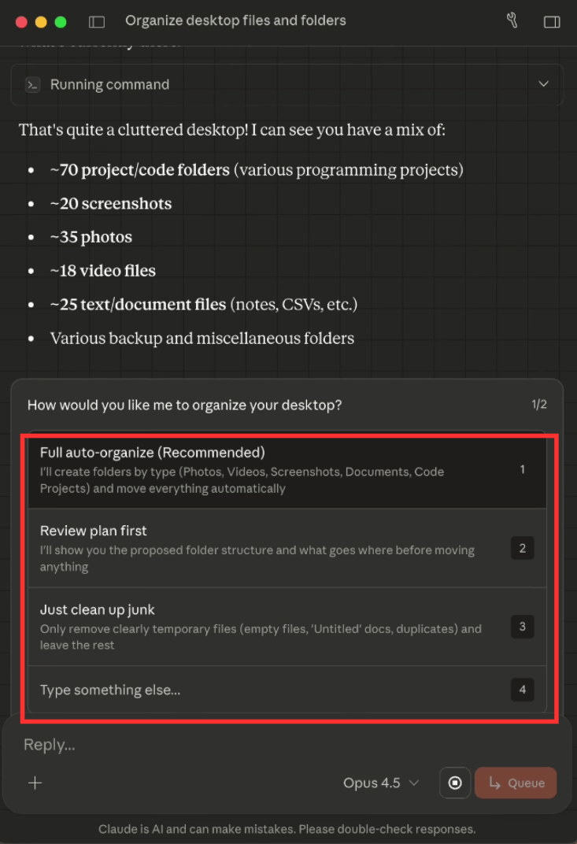Open the Opus 4.5 model dropdown
577x844 pixels.
coord(381,783)
